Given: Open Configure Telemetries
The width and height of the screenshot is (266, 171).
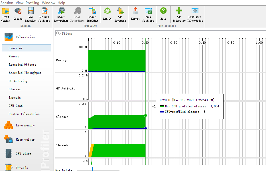Looking at the screenshot, I should point(195,15).
